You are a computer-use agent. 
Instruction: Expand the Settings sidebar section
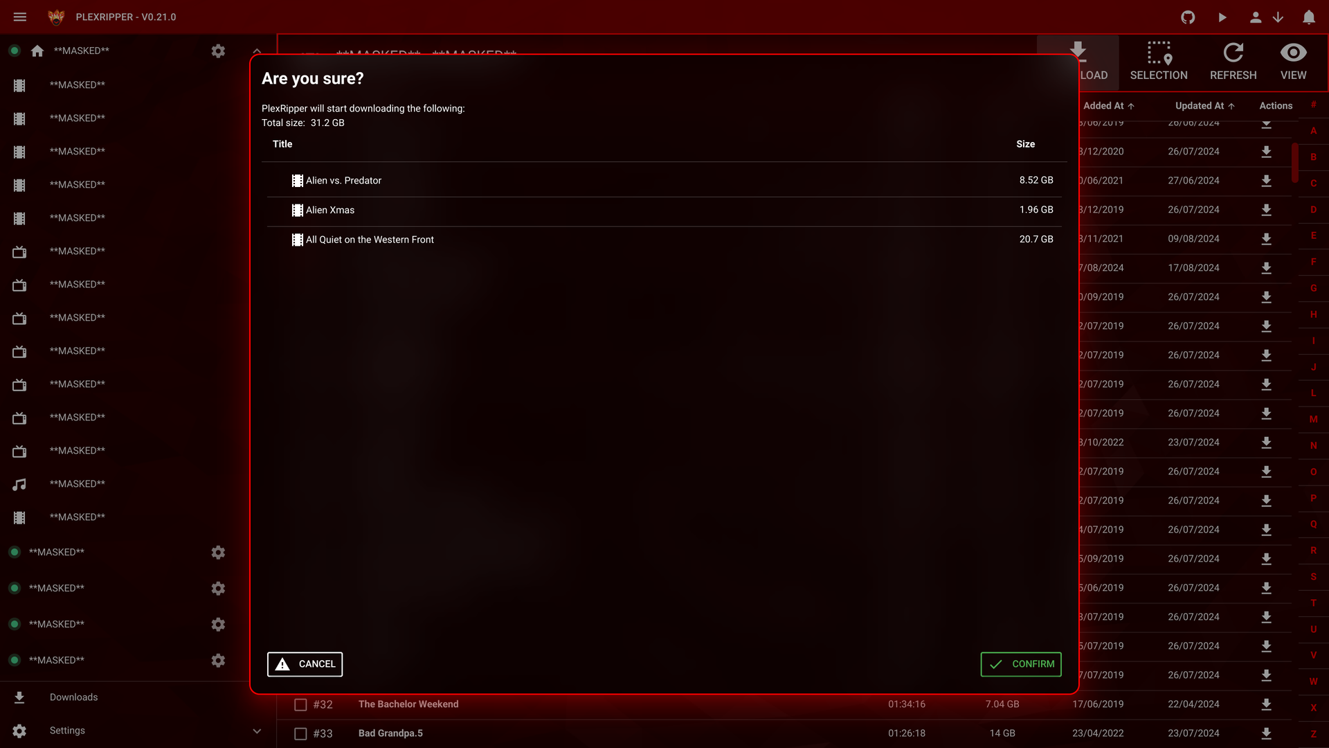257,731
